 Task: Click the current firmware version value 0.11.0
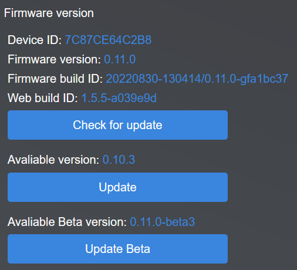tap(120, 59)
